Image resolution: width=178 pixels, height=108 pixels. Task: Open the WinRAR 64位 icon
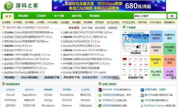100,90
